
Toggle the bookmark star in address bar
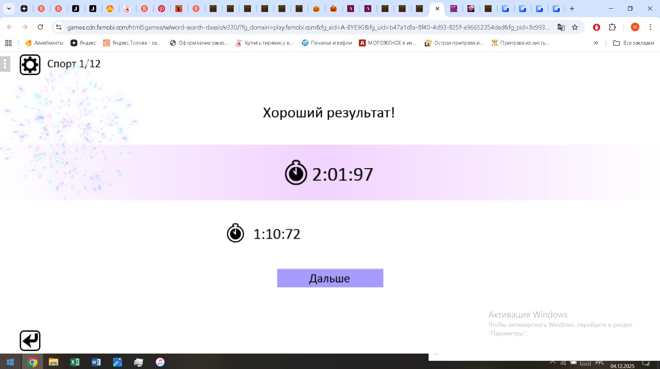575,27
